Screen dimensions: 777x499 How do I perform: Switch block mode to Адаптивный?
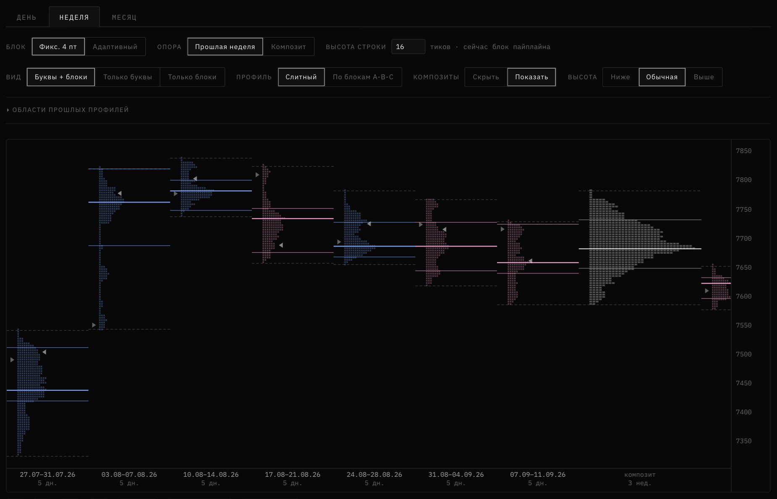115,47
